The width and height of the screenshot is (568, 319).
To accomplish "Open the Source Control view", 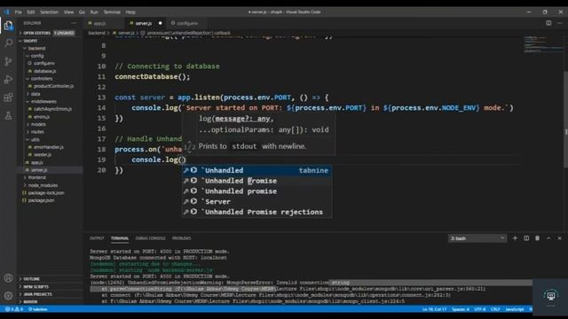I will pos(8,61).
